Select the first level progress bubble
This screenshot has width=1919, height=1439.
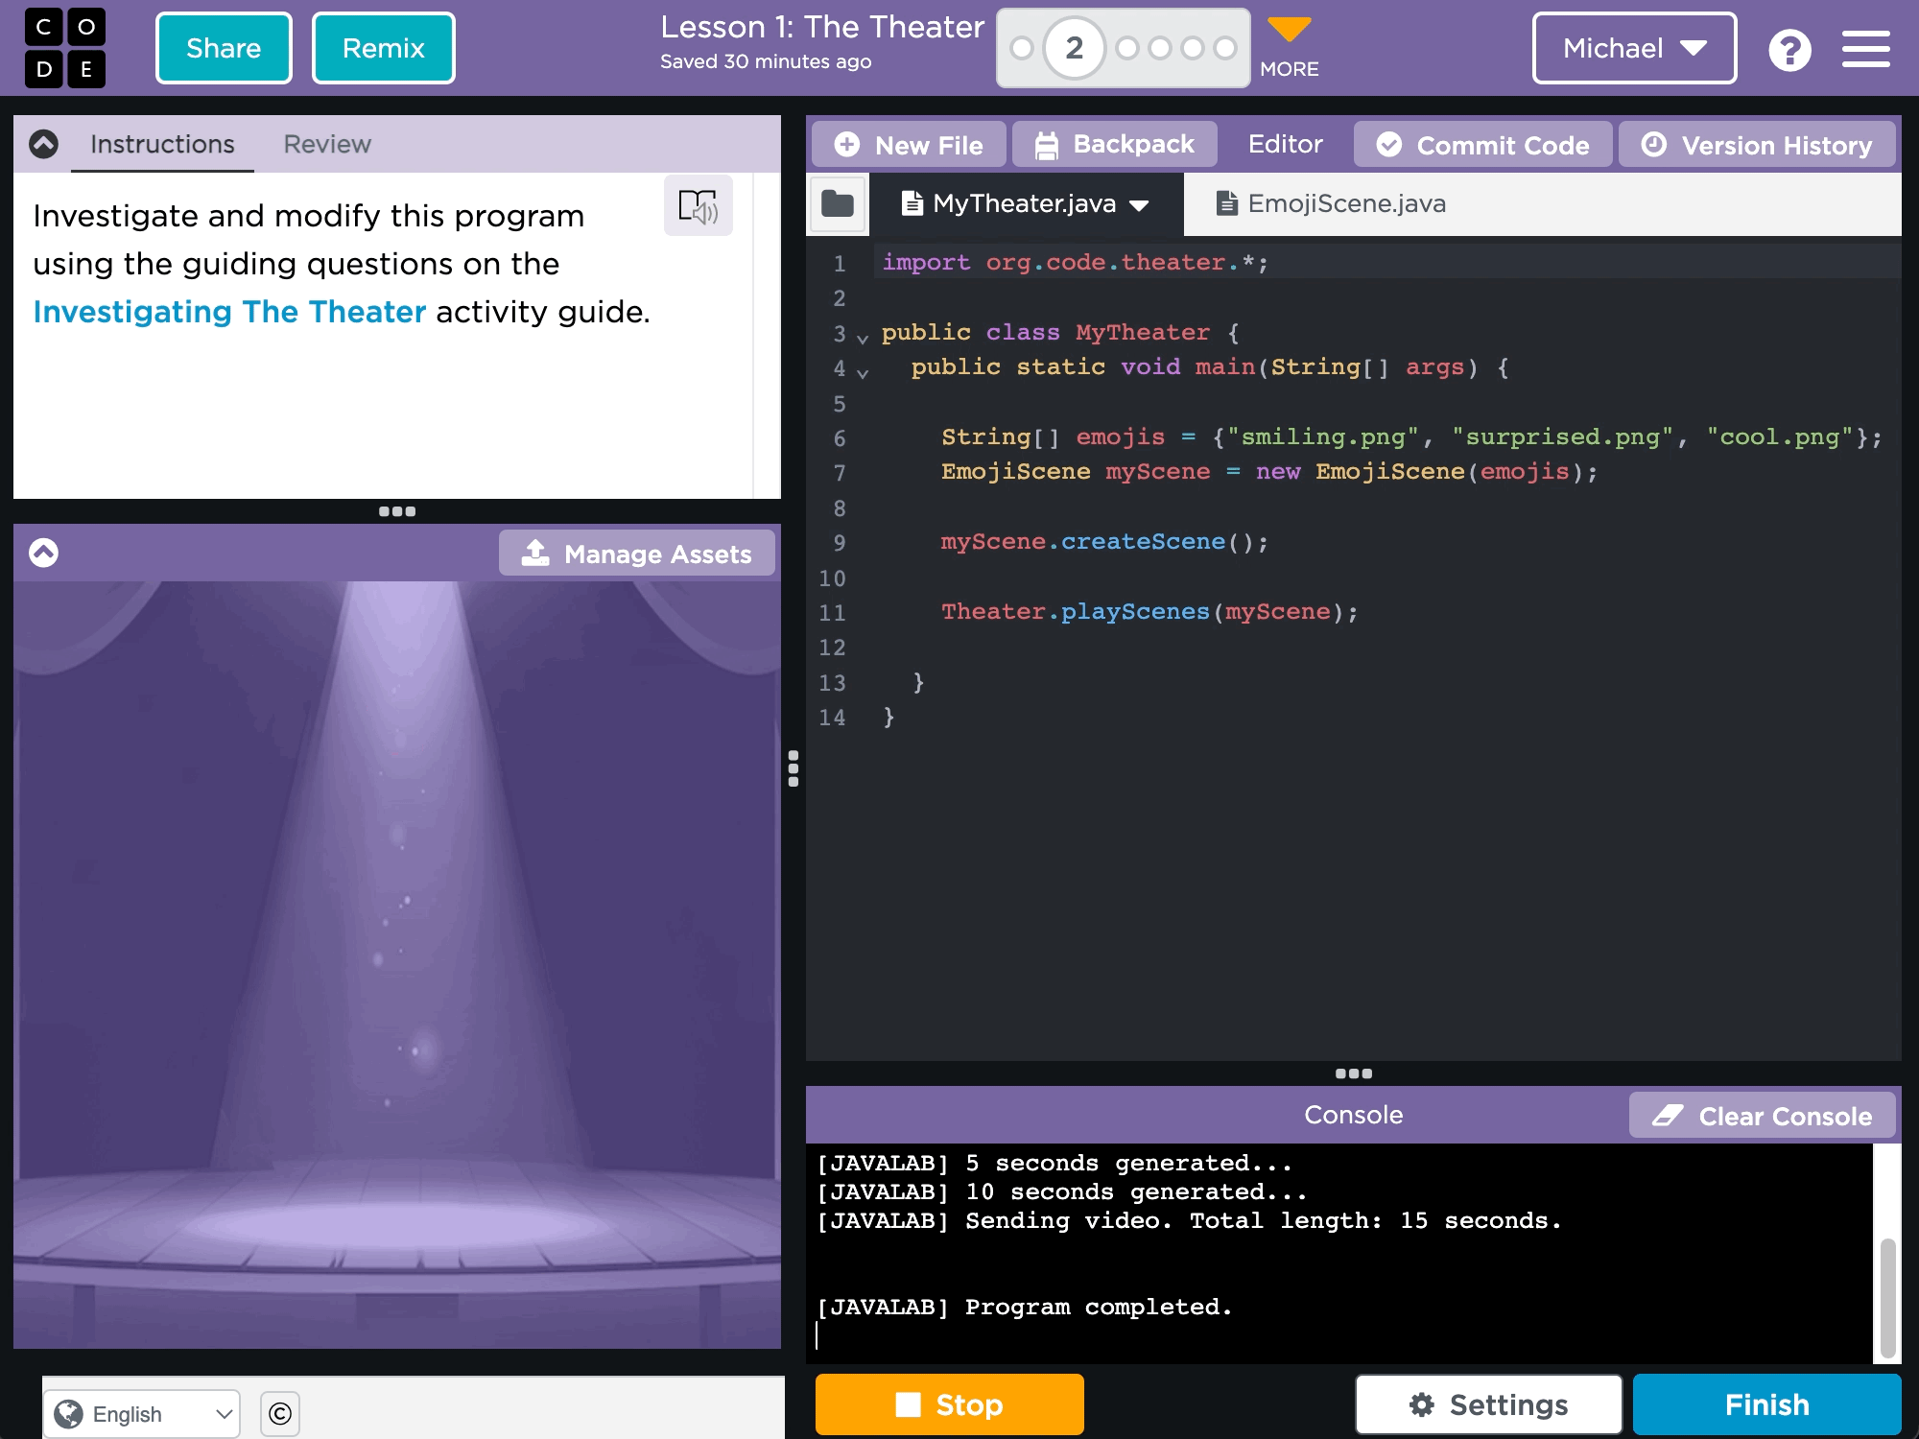pyautogui.click(x=1022, y=48)
